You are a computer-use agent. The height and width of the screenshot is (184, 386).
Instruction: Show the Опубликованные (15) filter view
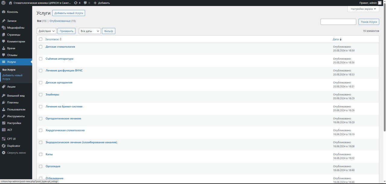point(62,21)
